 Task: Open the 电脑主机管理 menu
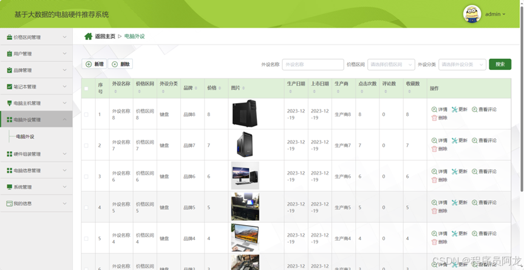(x=36, y=103)
